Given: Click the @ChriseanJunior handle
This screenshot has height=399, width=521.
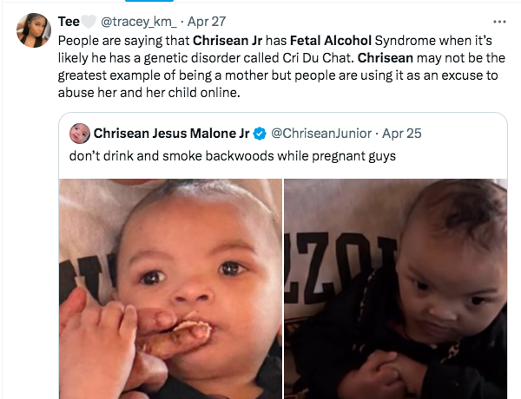Looking at the screenshot, I should pos(320,134).
